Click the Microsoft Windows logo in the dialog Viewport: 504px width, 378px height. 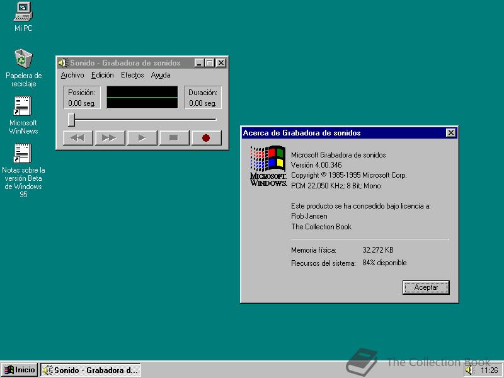(268, 166)
